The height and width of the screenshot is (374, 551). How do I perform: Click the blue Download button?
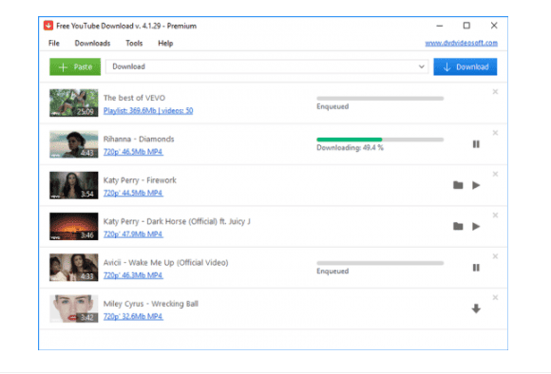465,66
